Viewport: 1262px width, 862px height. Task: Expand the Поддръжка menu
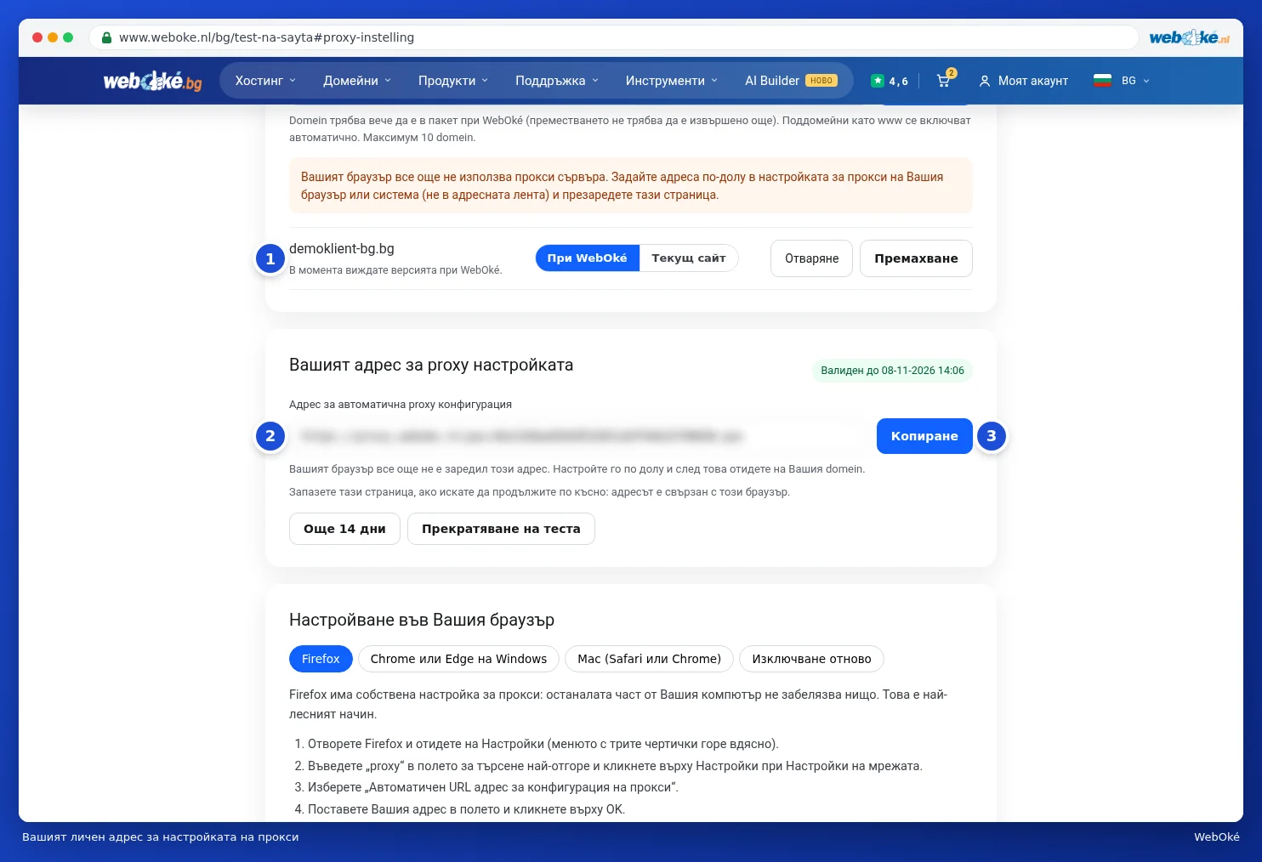pyautogui.click(x=557, y=81)
